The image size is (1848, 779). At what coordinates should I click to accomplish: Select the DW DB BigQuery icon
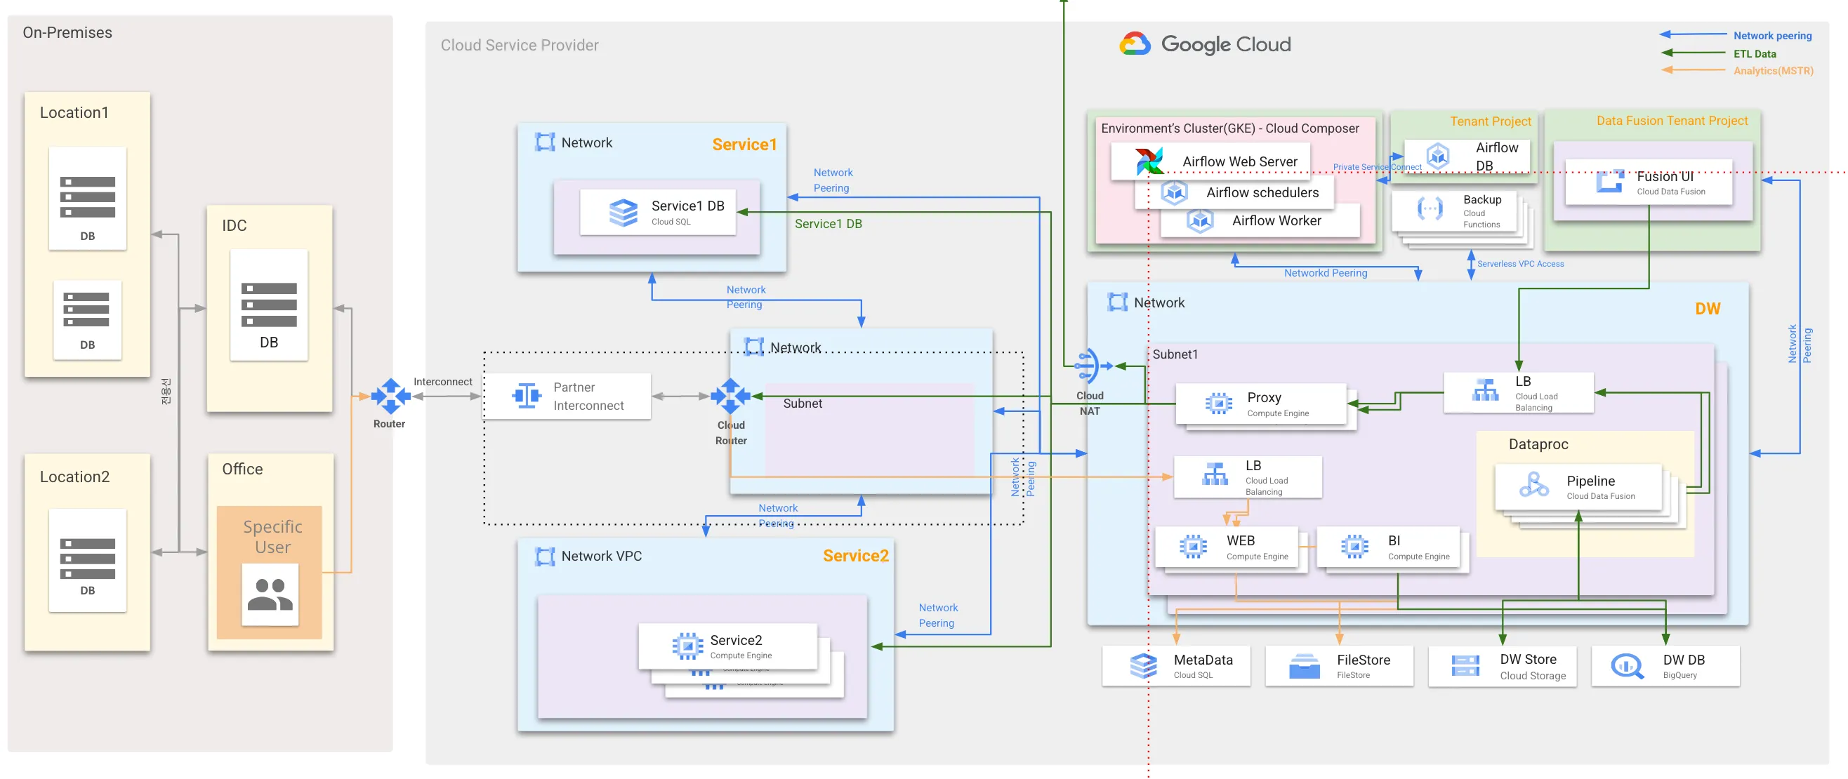(1627, 667)
